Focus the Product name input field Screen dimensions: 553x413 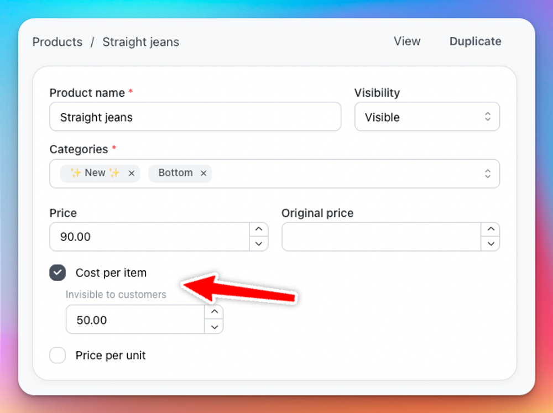[x=195, y=117]
